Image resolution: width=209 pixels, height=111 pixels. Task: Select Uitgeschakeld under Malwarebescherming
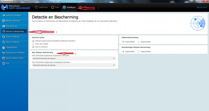click(139, 42)
